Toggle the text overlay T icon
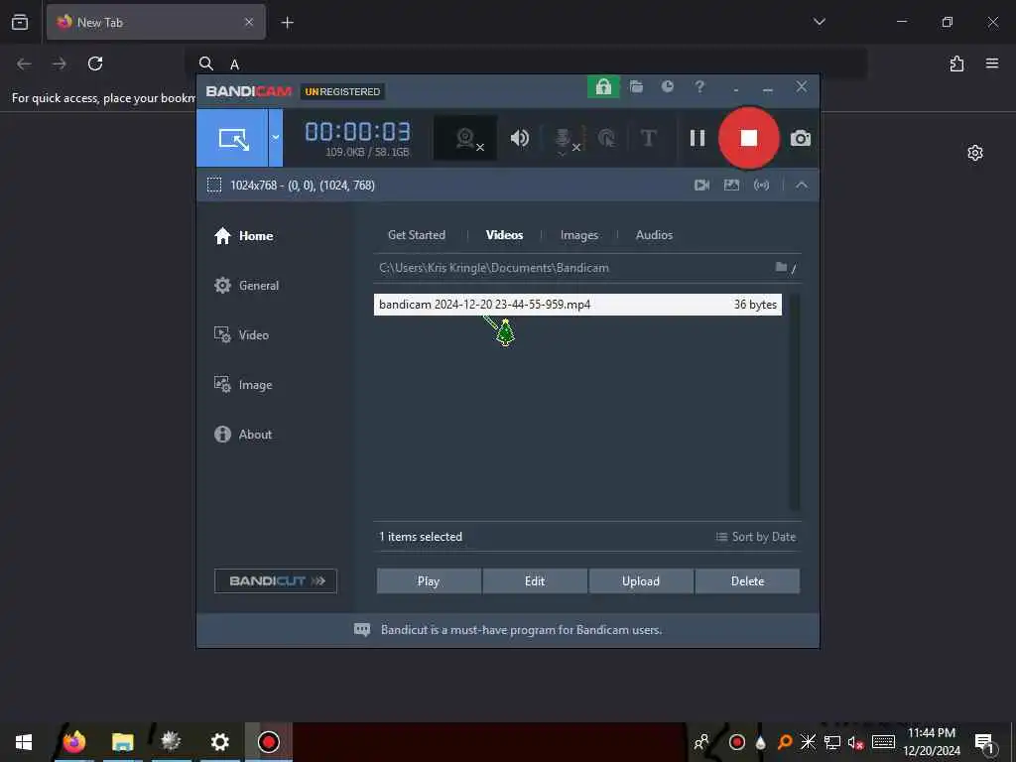The height and width of the screenshot is (762, 1016). (648, 138)
